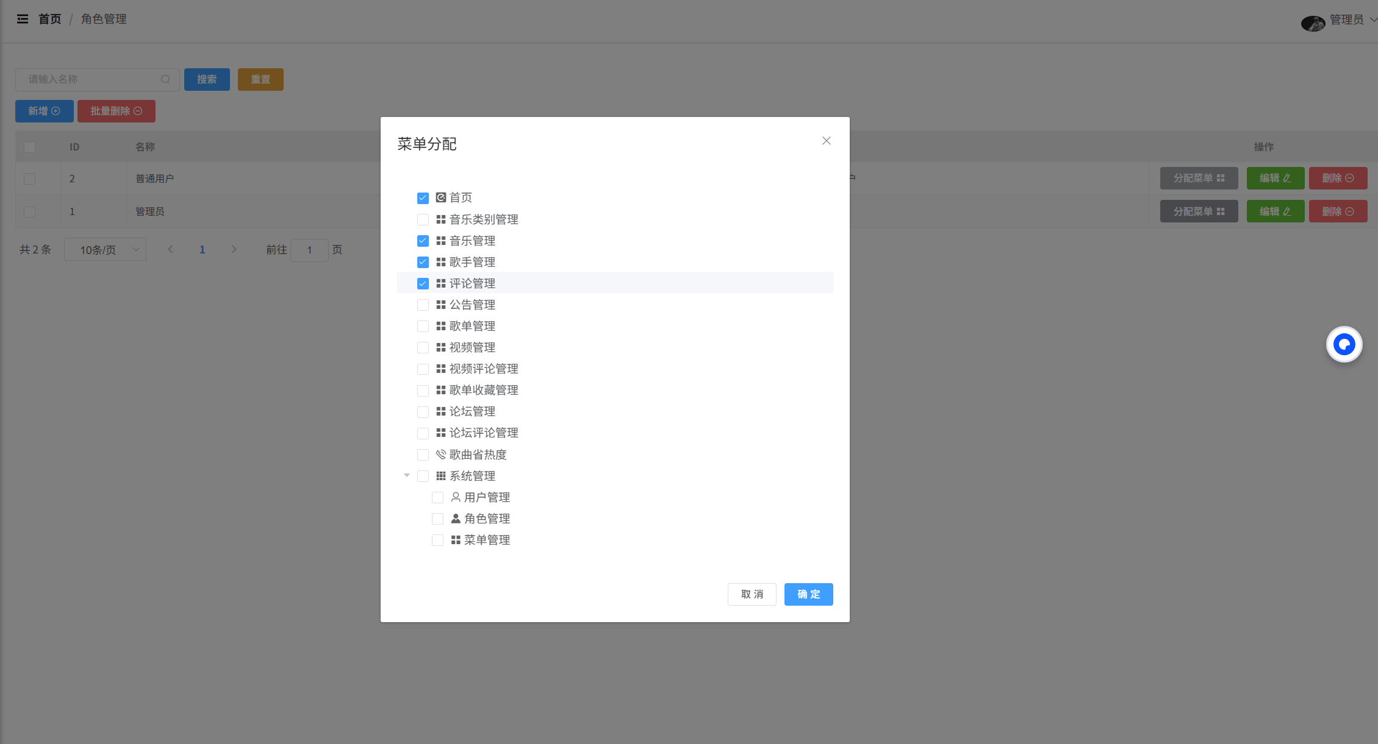Viewport: 1378px width, 744px height.
Task: Click the 角色管理 solid user icon
Action: point(456,519)
